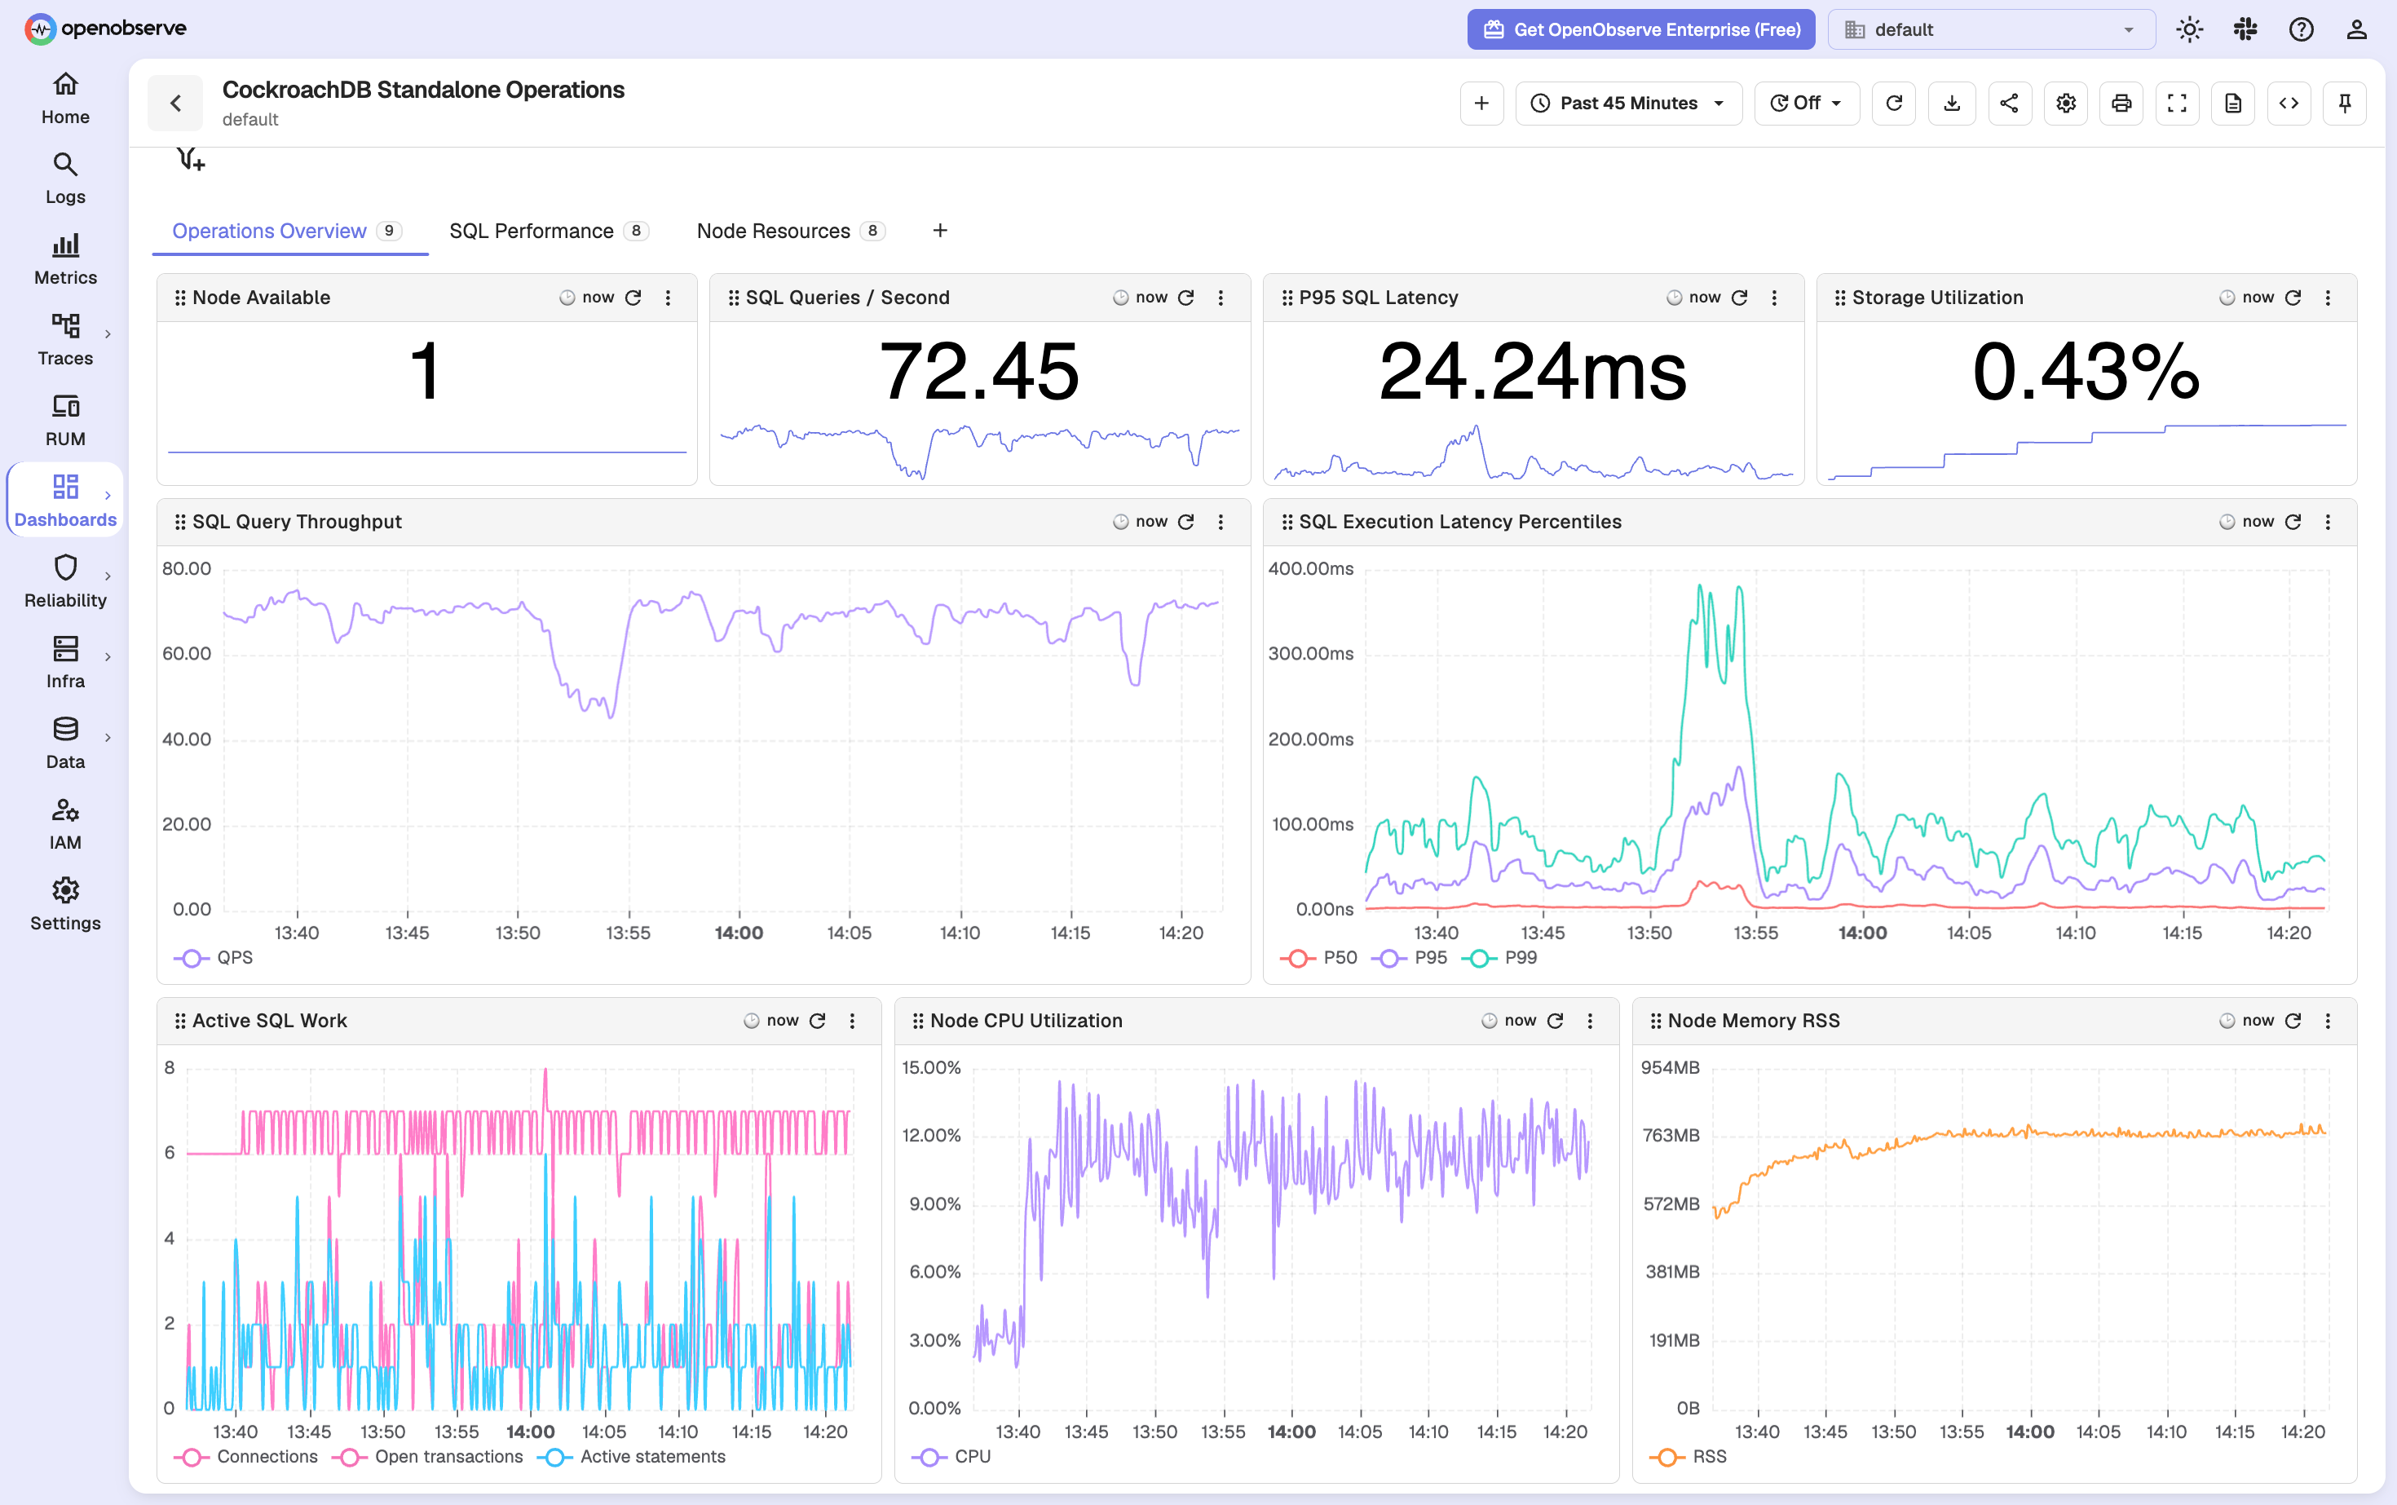Expand the Infra submenu chevron

108,657
